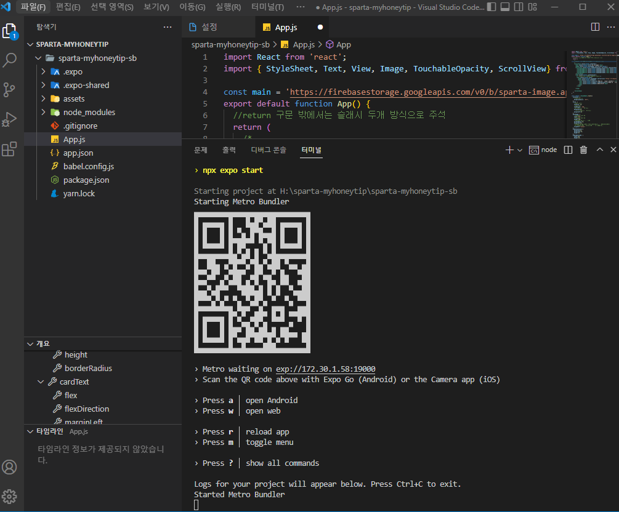Open the Explorer view in activity bar

(x=9, y=31)
